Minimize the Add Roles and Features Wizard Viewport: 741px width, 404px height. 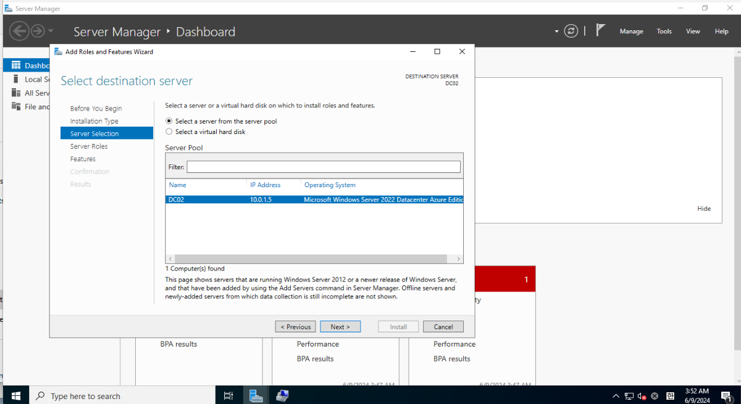(412, 52)
